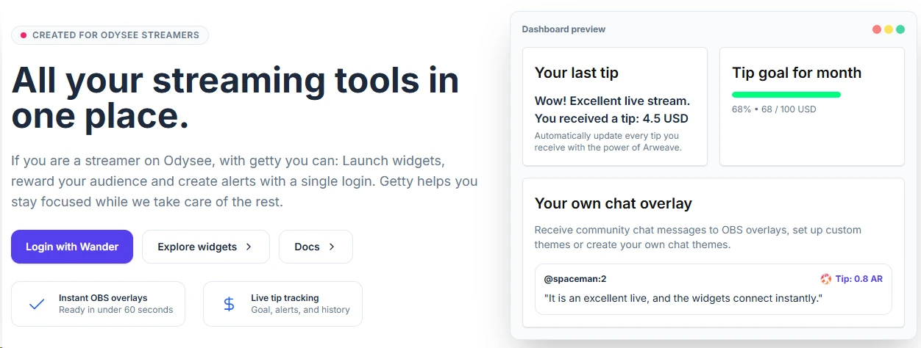Click the checkmark icon for Instant OBS overlays
The height and width of the screenshot is (348, 921).
tap(37, 304)
